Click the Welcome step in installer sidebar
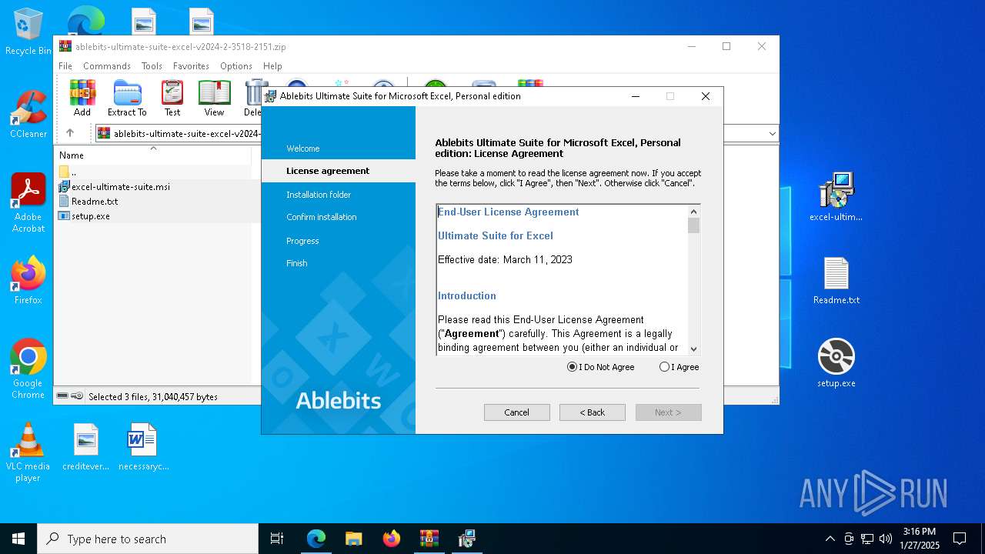 303,149
